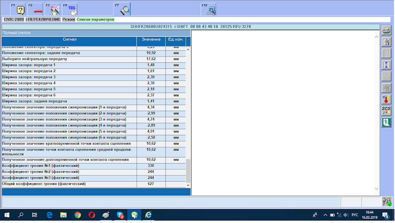Select row Ширина зазора: передача 4

(x=94, y=83)
